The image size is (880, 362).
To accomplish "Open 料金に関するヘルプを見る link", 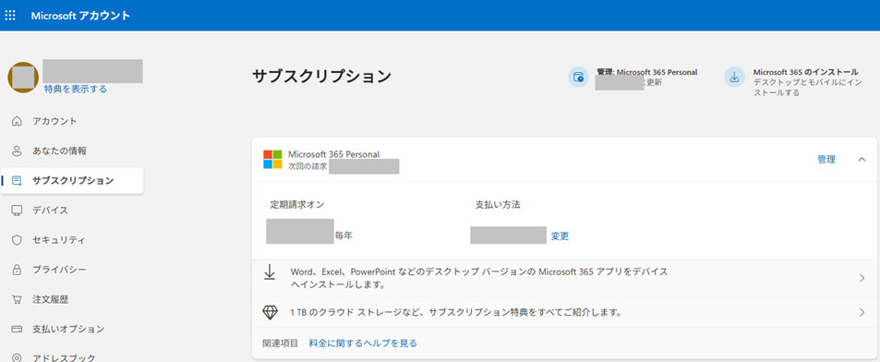I will pyautogui.click(x=363, y=343).
